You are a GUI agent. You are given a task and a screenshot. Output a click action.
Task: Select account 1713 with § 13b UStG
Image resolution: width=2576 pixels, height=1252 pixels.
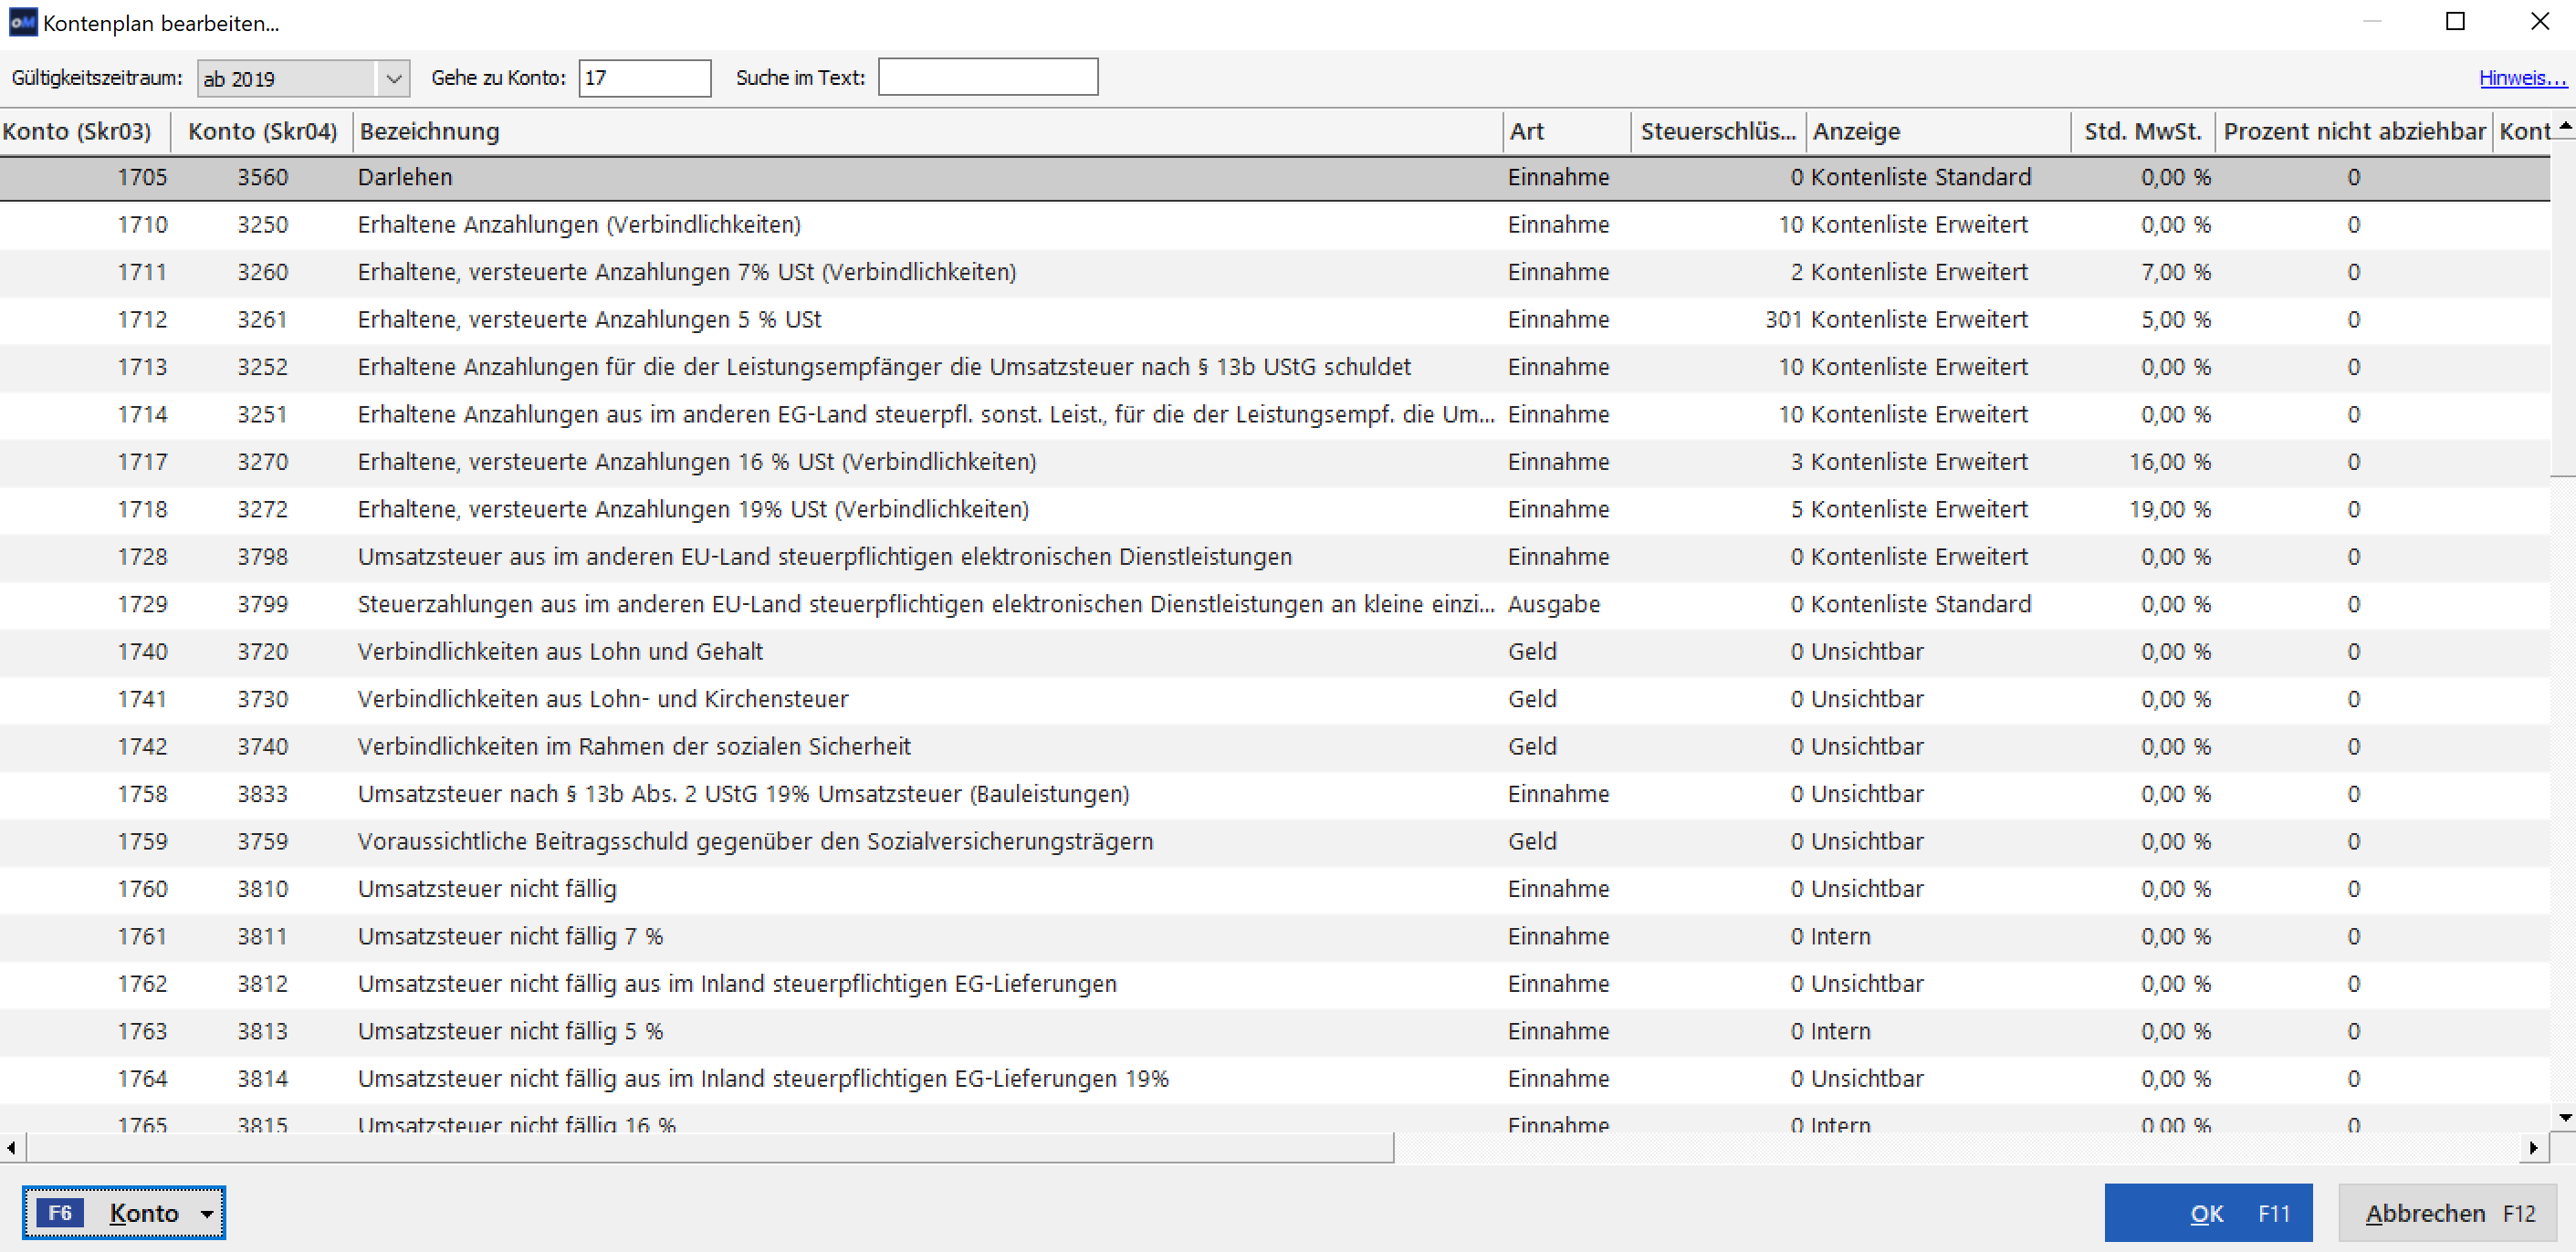1274,368
